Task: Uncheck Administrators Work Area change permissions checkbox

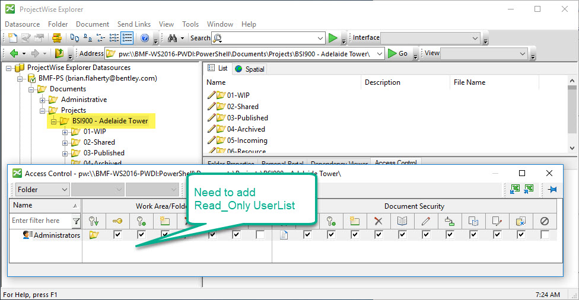Action: click(117, 235)
